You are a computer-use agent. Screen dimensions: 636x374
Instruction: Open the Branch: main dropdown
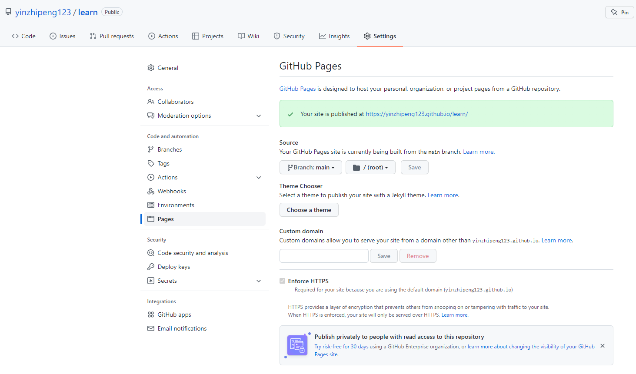click(311, 167)
